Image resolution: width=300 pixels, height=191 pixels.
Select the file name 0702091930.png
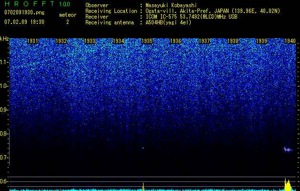24,12
